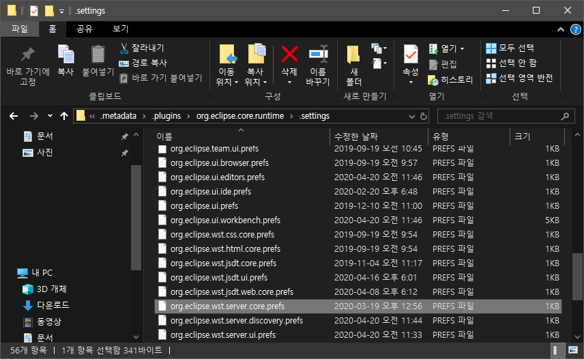Sort by Type (유형) column header
Viewport: 584px width, 359px height.
click(x=469, y=137)
